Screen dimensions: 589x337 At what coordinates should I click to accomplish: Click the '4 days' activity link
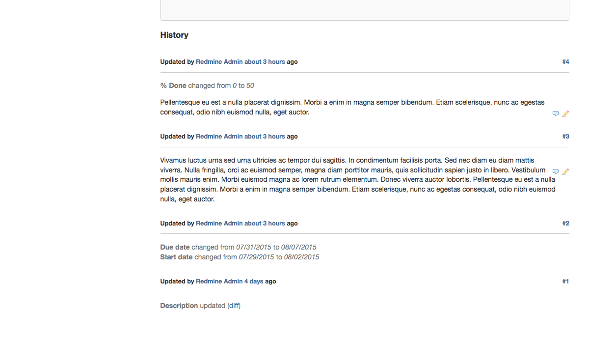(x=254, y=281)
